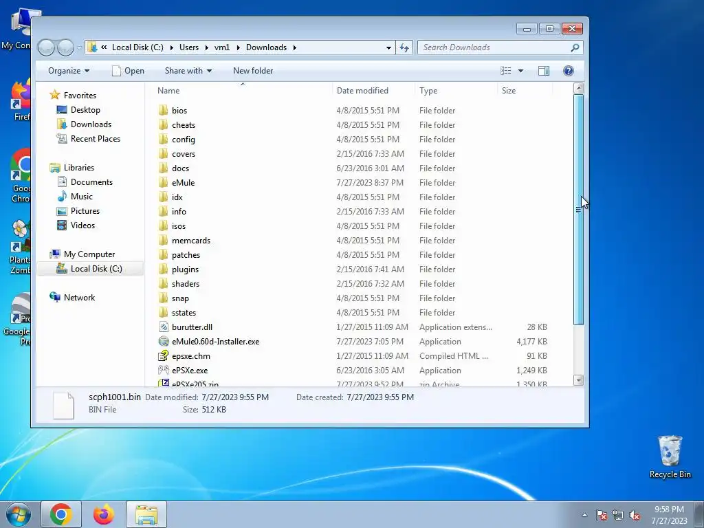
Task: Click the scrollbar up arrow
Action: [579, 89]
